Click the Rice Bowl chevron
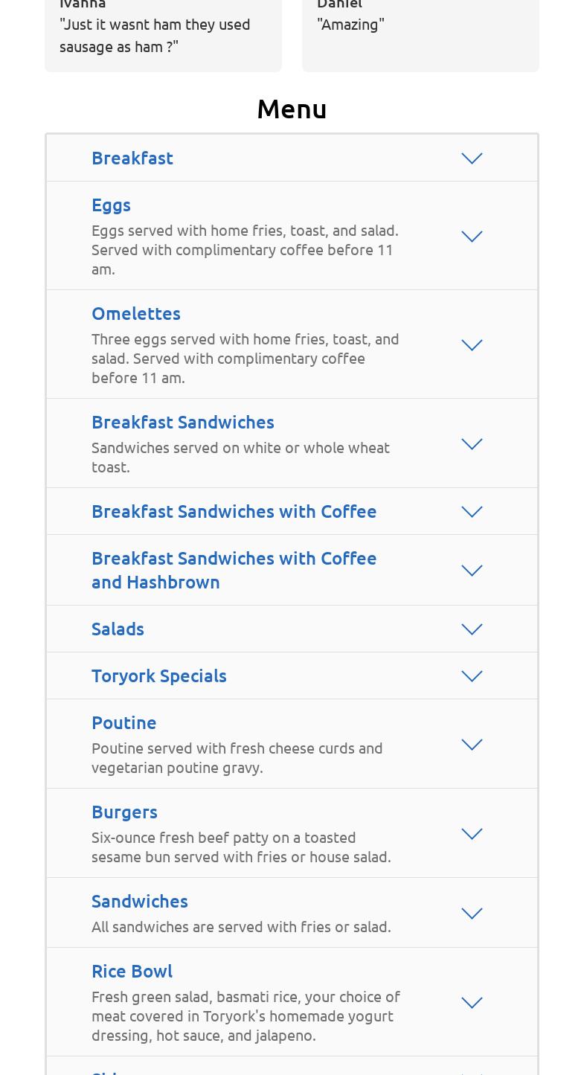 [x=472, y=1003]
